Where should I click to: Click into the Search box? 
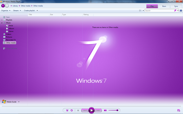[x=159, y=11]
